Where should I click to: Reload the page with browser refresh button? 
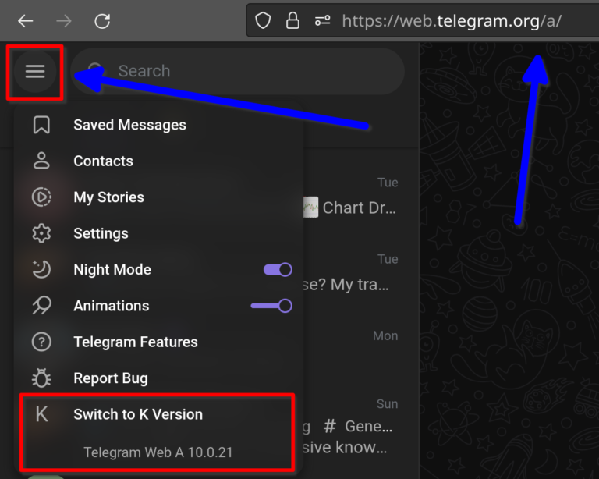point(102,21)
